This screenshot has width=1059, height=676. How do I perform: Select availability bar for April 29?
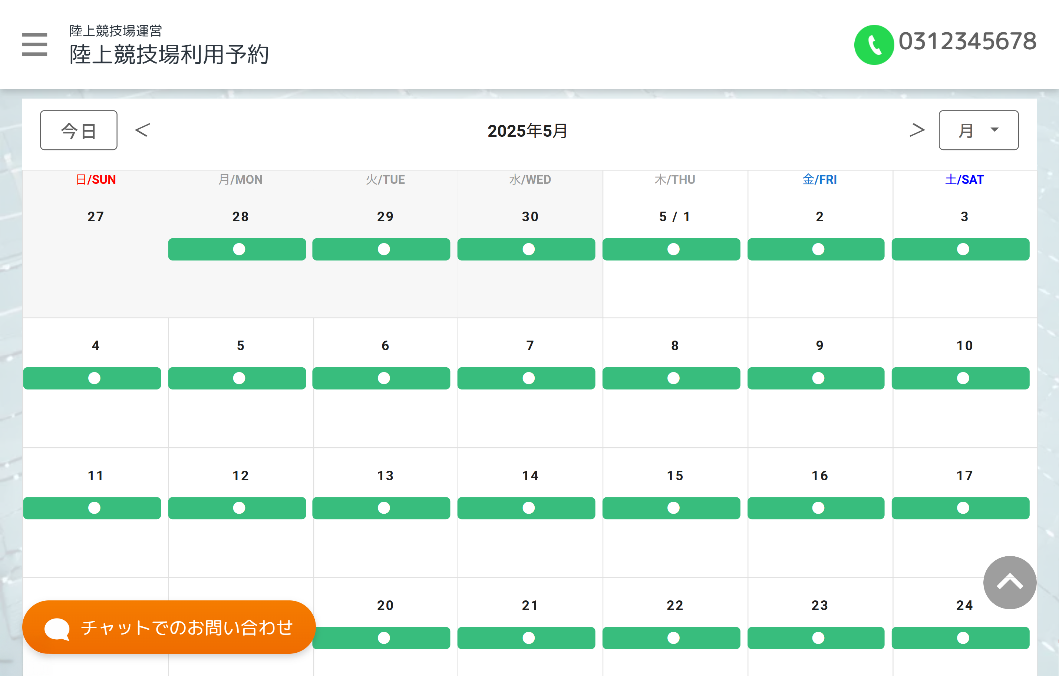click(x=381, y=249)
